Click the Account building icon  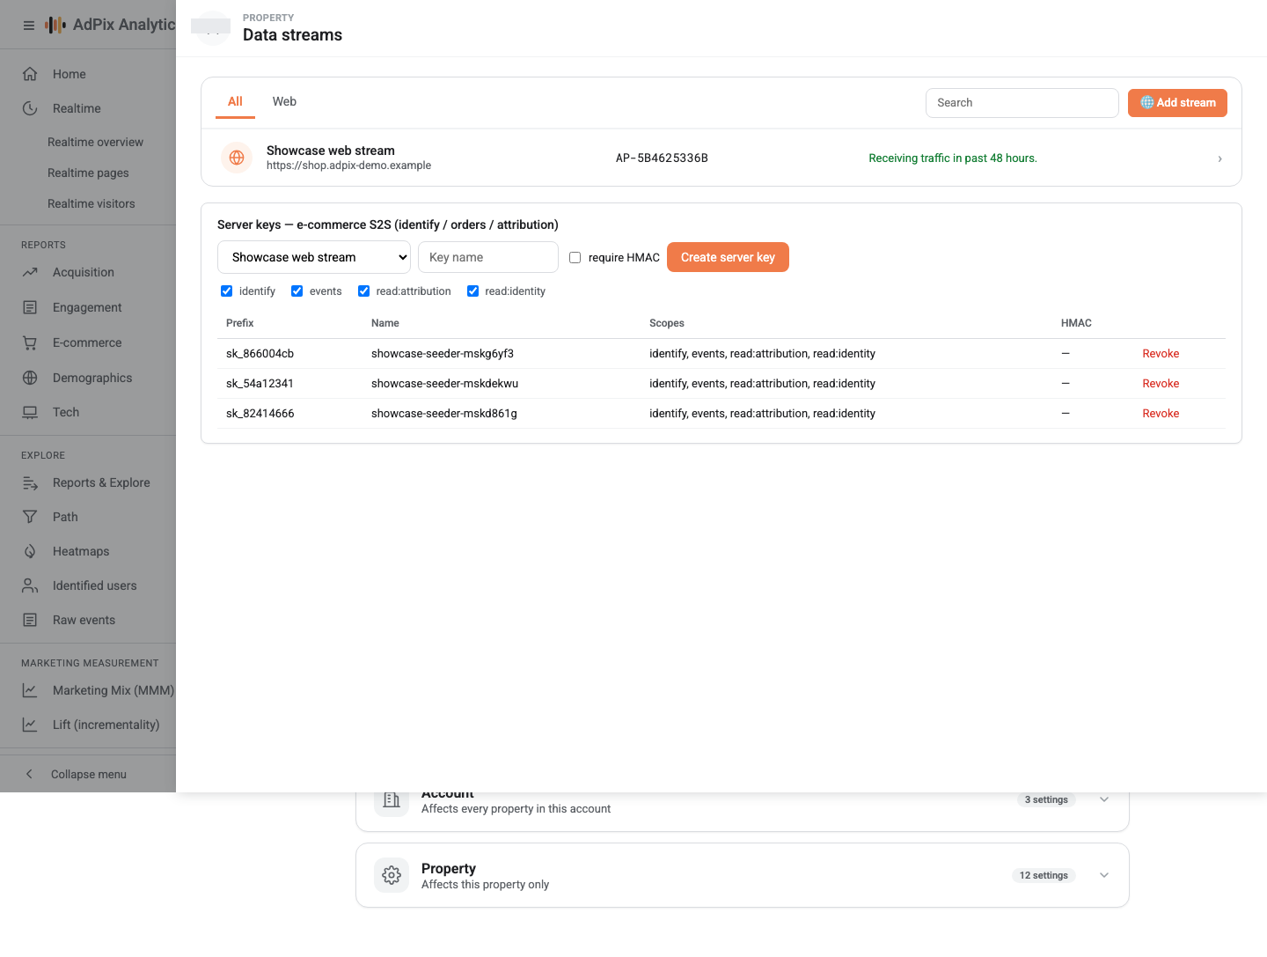coord(392,799)
